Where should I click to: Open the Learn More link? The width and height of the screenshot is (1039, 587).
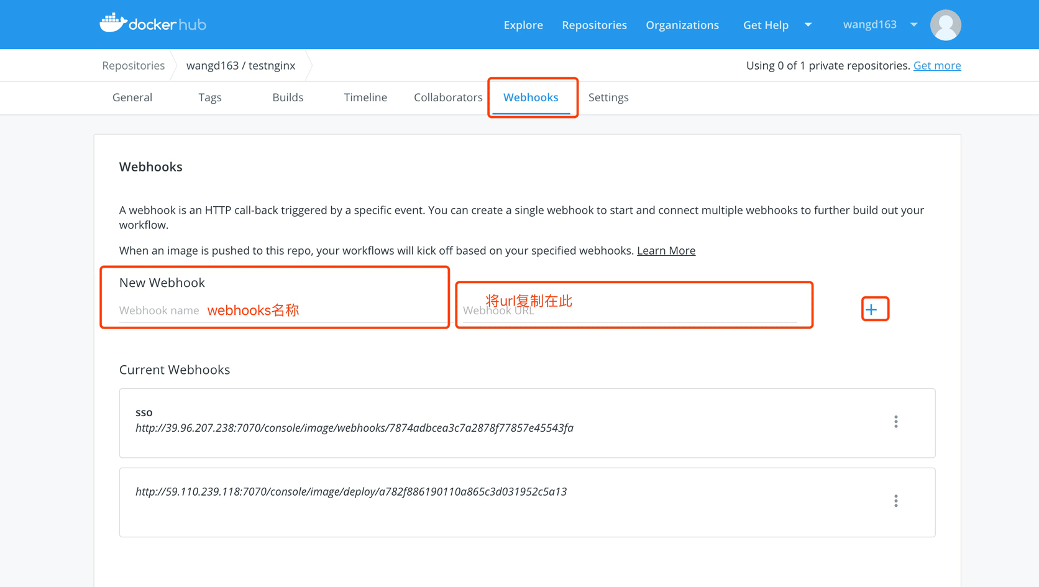coord(666,250)
